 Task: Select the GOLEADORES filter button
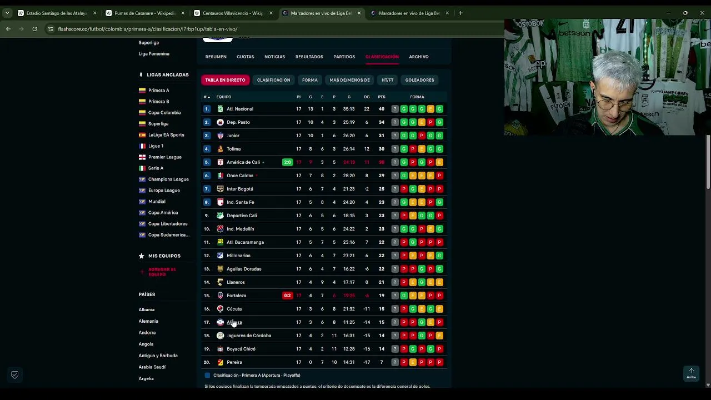click(419, 80)
